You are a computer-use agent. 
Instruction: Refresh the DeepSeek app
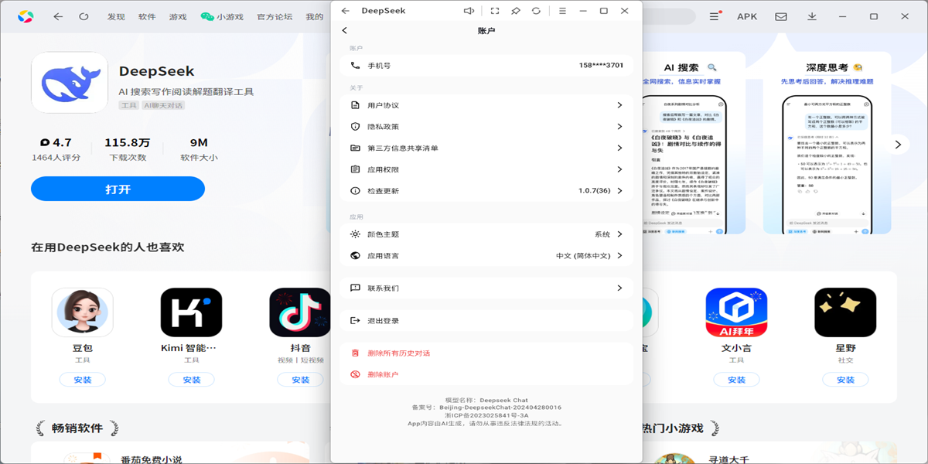pyautogui.click(x=537, y=11)
